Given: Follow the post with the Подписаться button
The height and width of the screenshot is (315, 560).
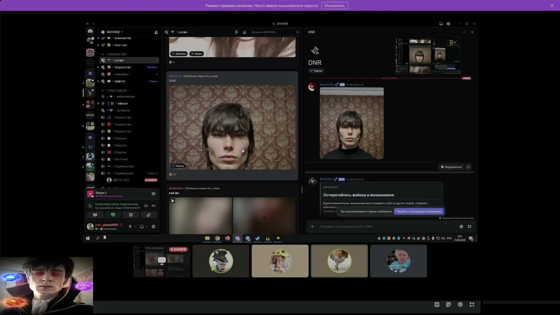Looking at the screenshot, I should pos(451,167).
